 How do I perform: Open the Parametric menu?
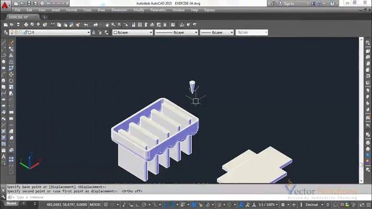pyautogui.click(x=158, y=10)
